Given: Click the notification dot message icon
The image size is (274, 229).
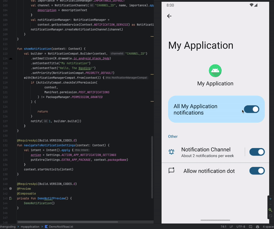Looking at the screenshot, I should tap(172, 170).
